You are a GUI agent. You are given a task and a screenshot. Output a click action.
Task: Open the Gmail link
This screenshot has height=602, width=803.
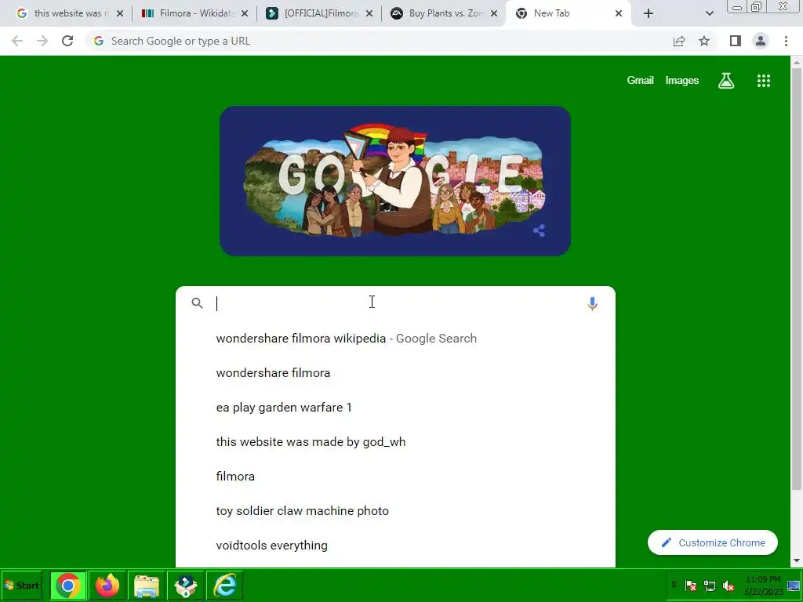[640, 81]
